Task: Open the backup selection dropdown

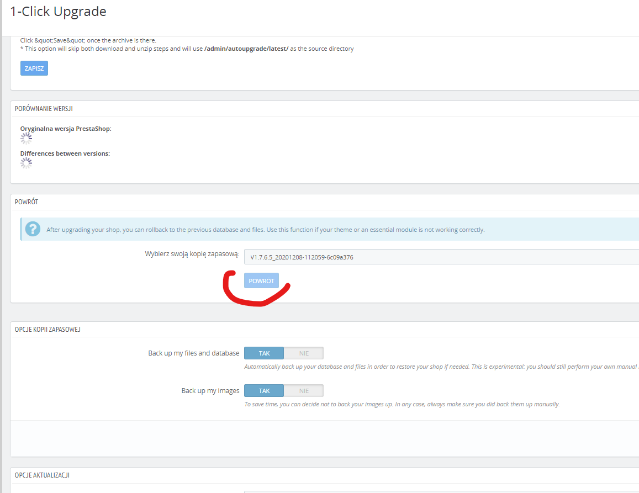Action: [x=441, y=257]
